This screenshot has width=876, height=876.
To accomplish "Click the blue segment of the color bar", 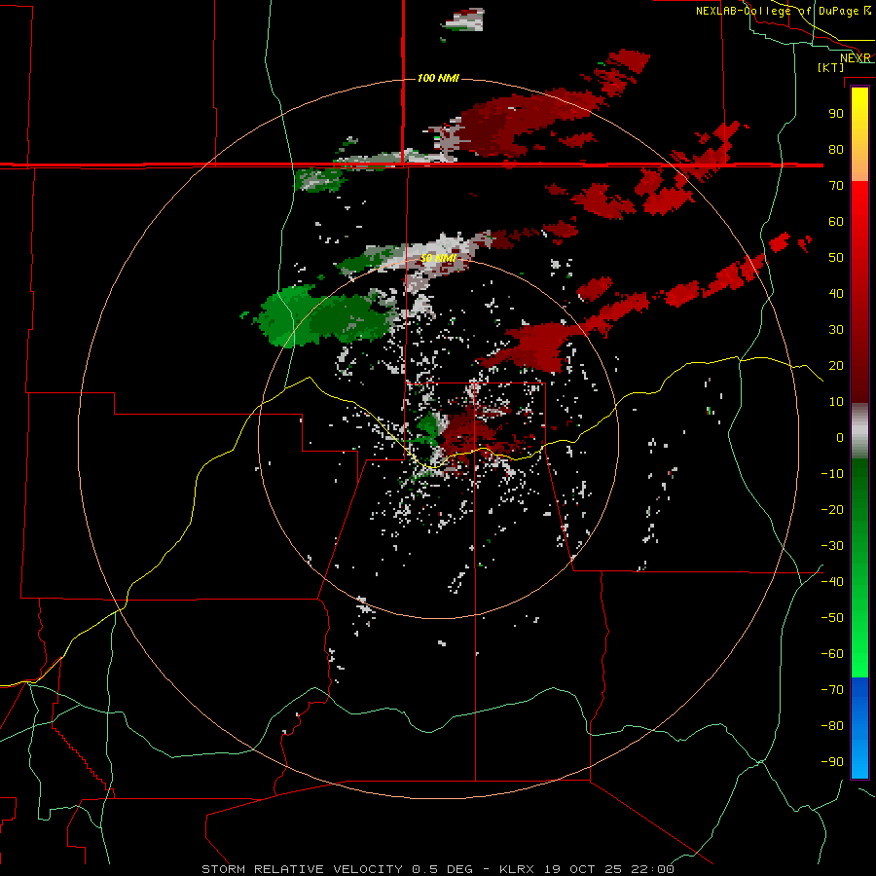I will (x=859, y=728).
